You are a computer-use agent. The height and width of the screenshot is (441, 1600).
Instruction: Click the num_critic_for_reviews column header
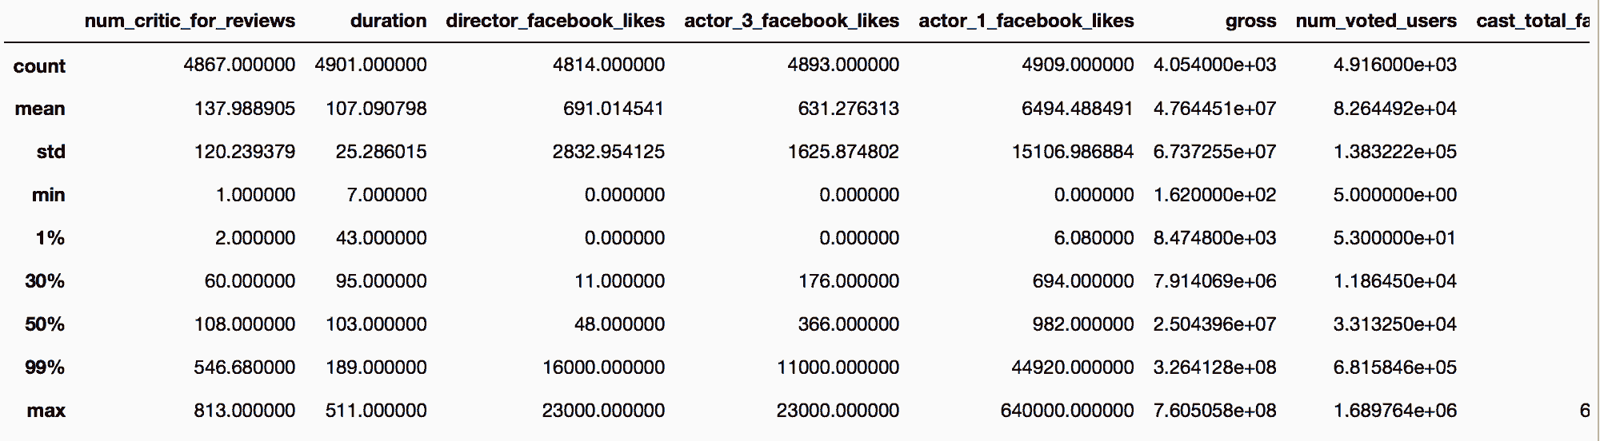190,21
